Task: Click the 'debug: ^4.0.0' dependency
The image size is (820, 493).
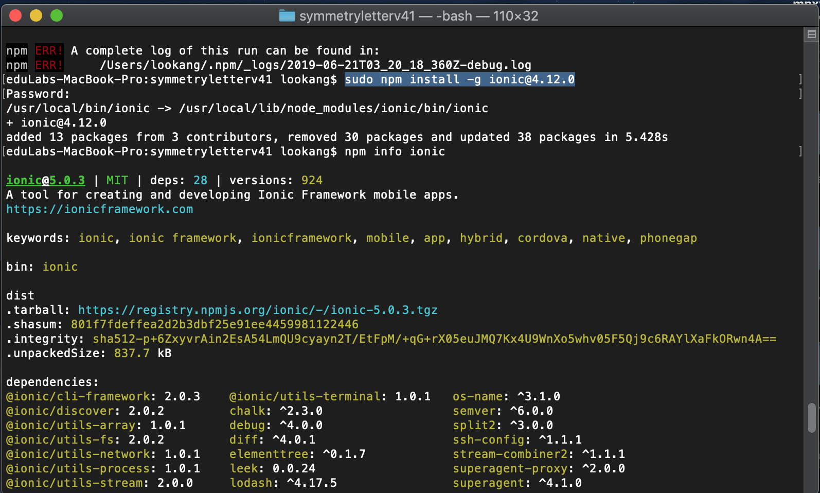Action: [276, 426]
